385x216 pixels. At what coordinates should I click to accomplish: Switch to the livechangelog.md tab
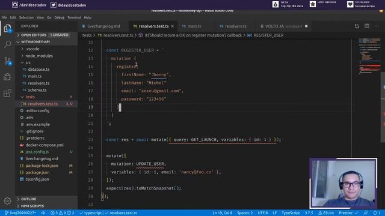[x=103, y=26]
